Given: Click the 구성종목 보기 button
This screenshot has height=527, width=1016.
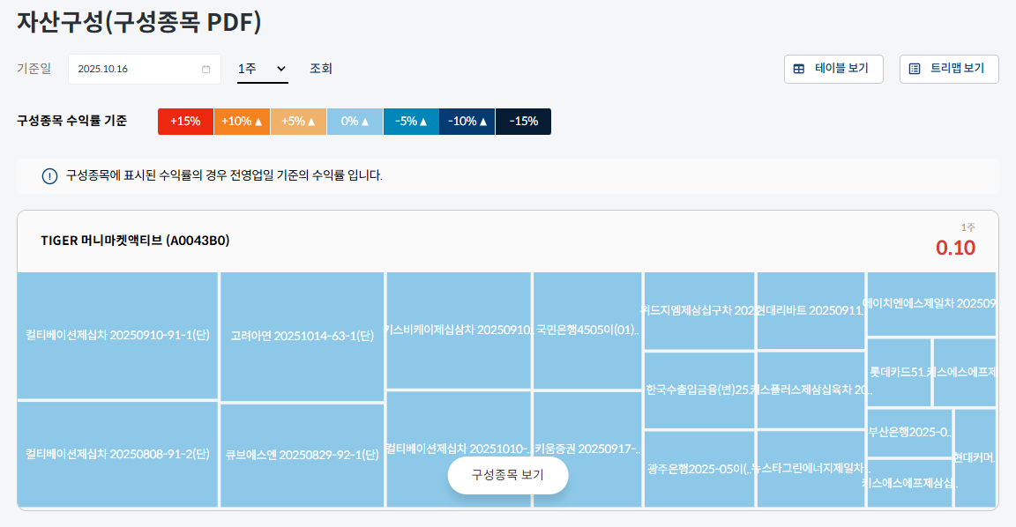Looking at the screenshot, I should 508,474.
